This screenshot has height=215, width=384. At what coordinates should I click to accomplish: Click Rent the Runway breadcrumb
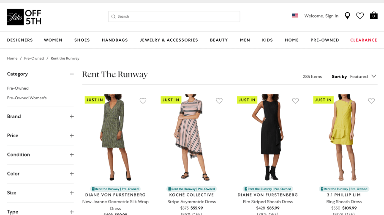coord(65,58)
